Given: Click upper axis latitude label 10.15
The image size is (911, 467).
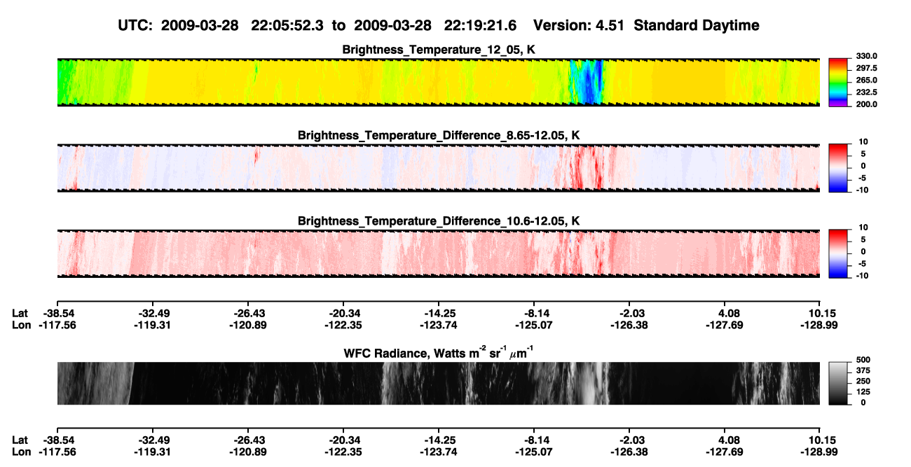Looking at the screenshot, I should click(822, 314).
